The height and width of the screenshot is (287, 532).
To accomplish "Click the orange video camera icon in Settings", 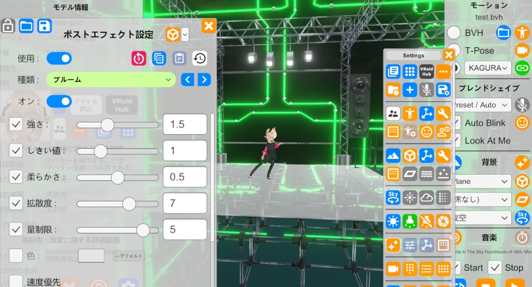I will (393, 269).
